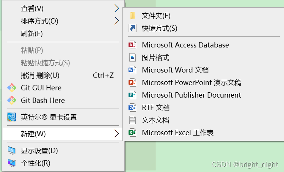
Task: Create a new RTF 文档
Action: coord(204,107)
